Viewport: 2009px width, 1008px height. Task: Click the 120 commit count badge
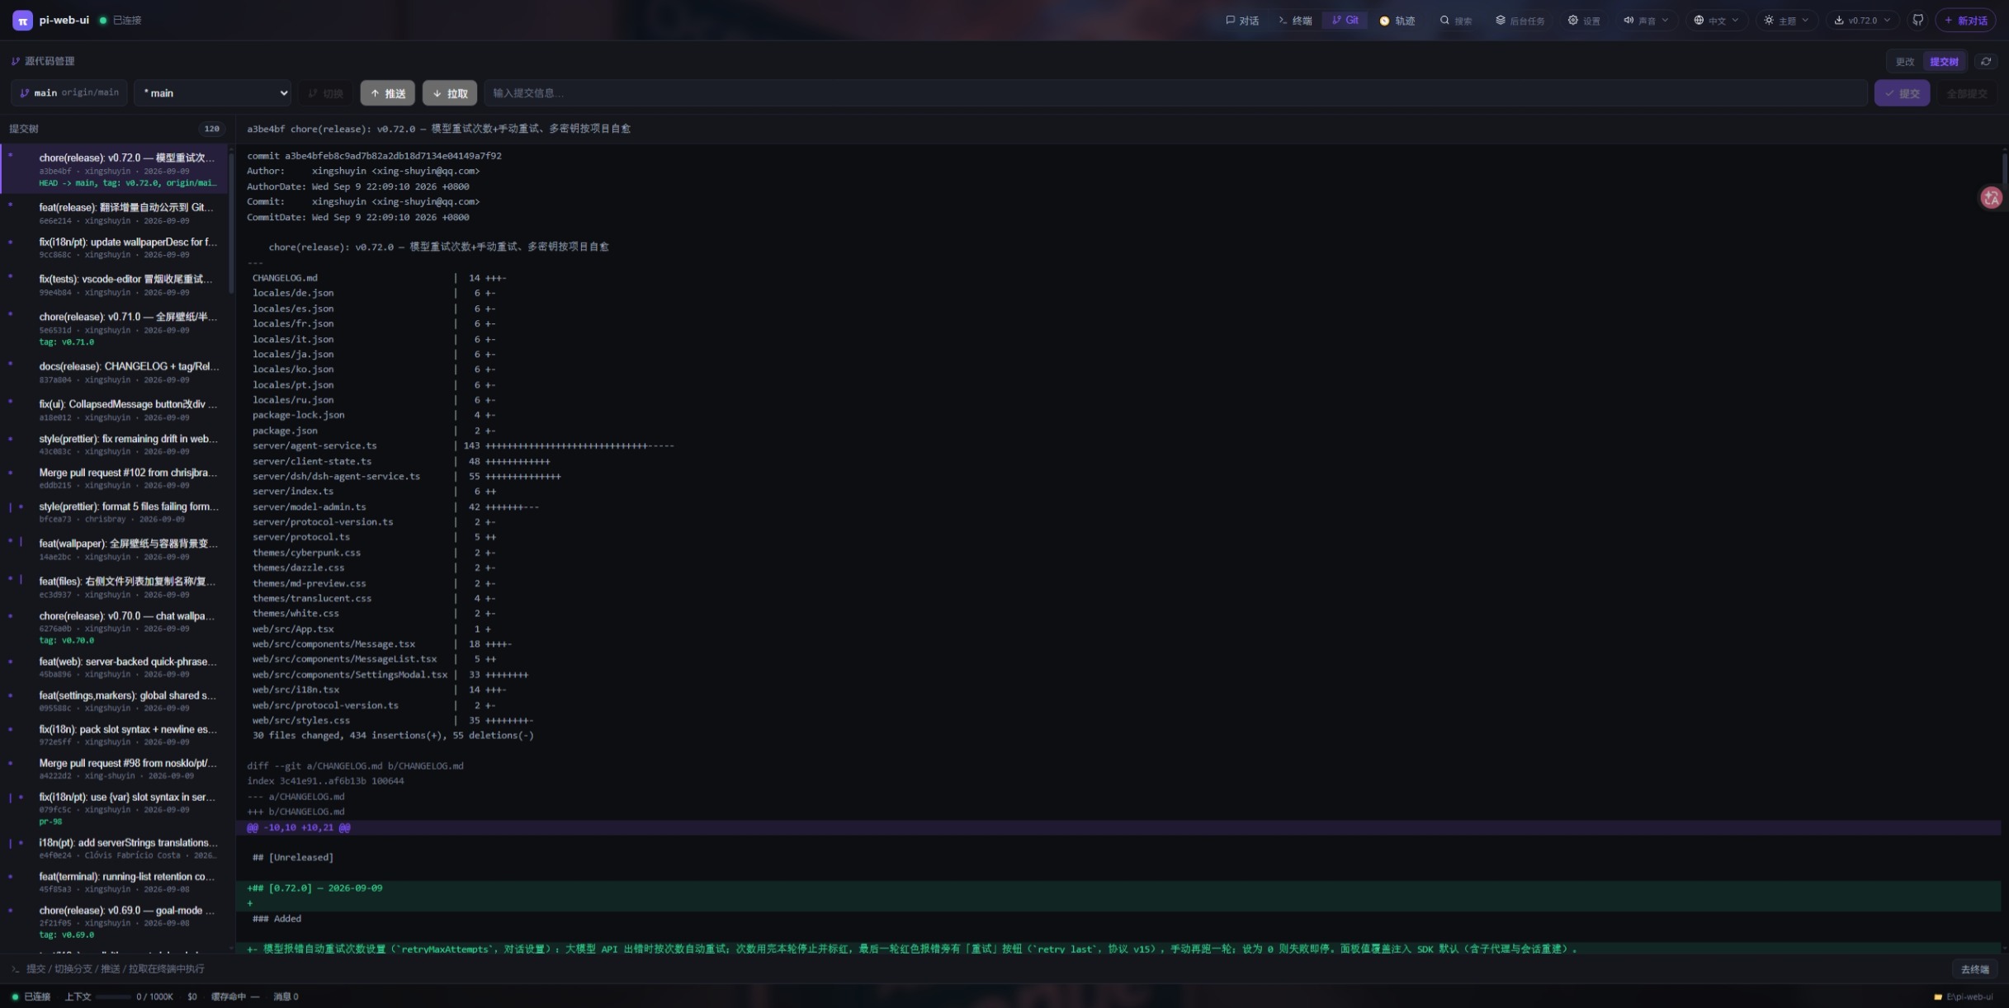click(x=212, y=129)
